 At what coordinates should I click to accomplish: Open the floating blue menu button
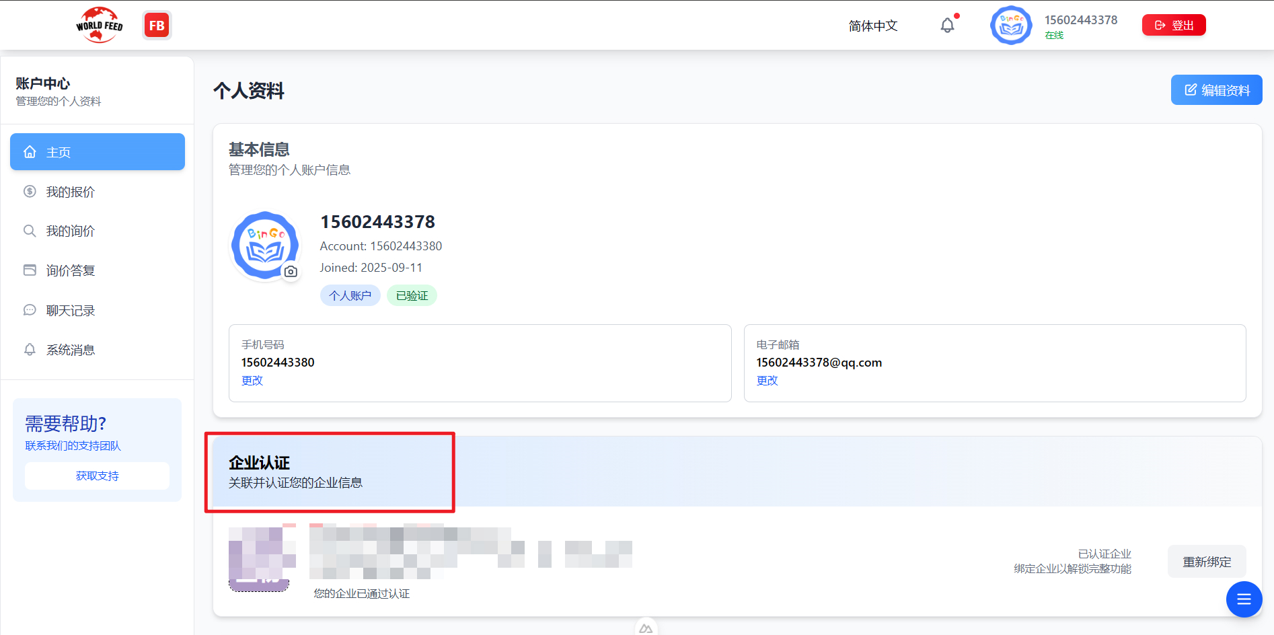[1244, 599]
